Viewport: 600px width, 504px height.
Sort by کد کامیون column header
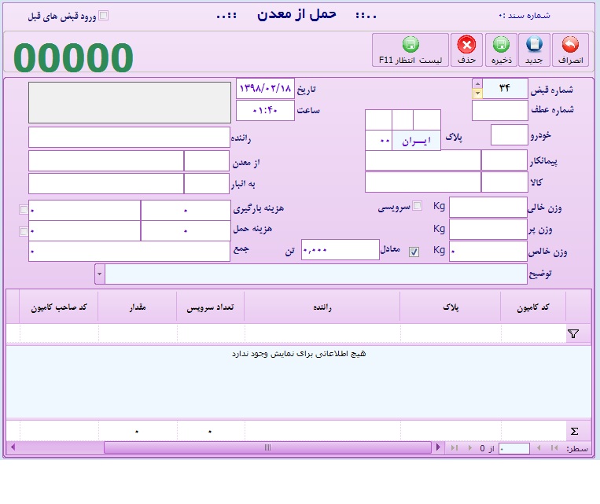click(532, 307)
